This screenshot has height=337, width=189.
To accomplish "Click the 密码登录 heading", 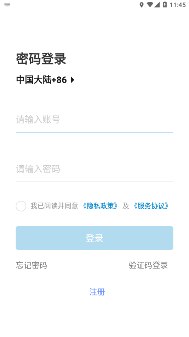I will coord(41,59).
